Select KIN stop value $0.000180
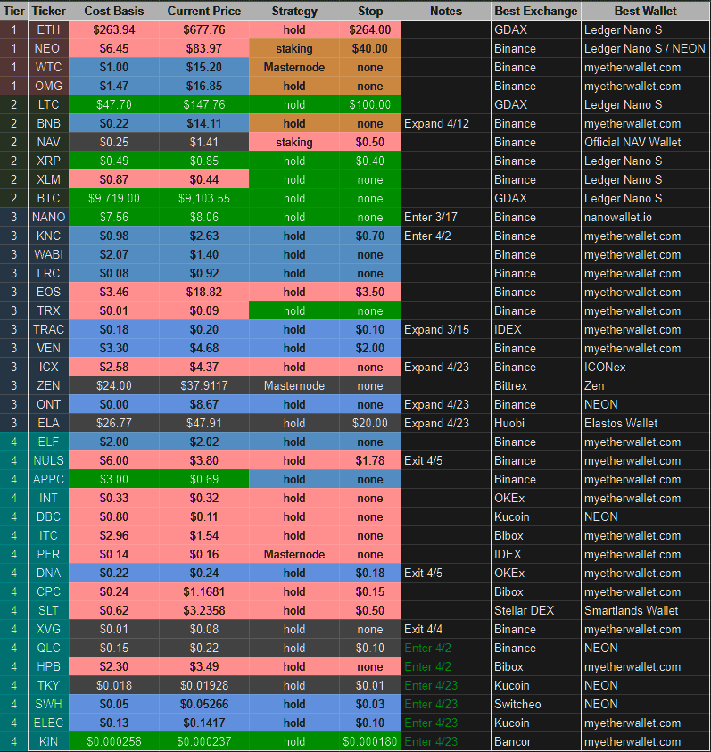This screenshot has width=711, height=752. [370, 741]
